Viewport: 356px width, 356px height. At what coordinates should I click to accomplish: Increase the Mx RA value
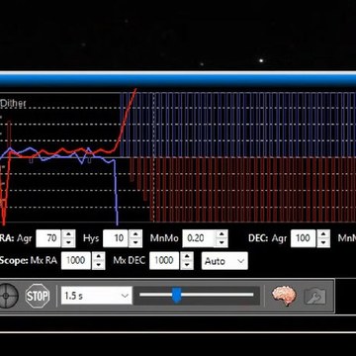(x=98, y=257)
